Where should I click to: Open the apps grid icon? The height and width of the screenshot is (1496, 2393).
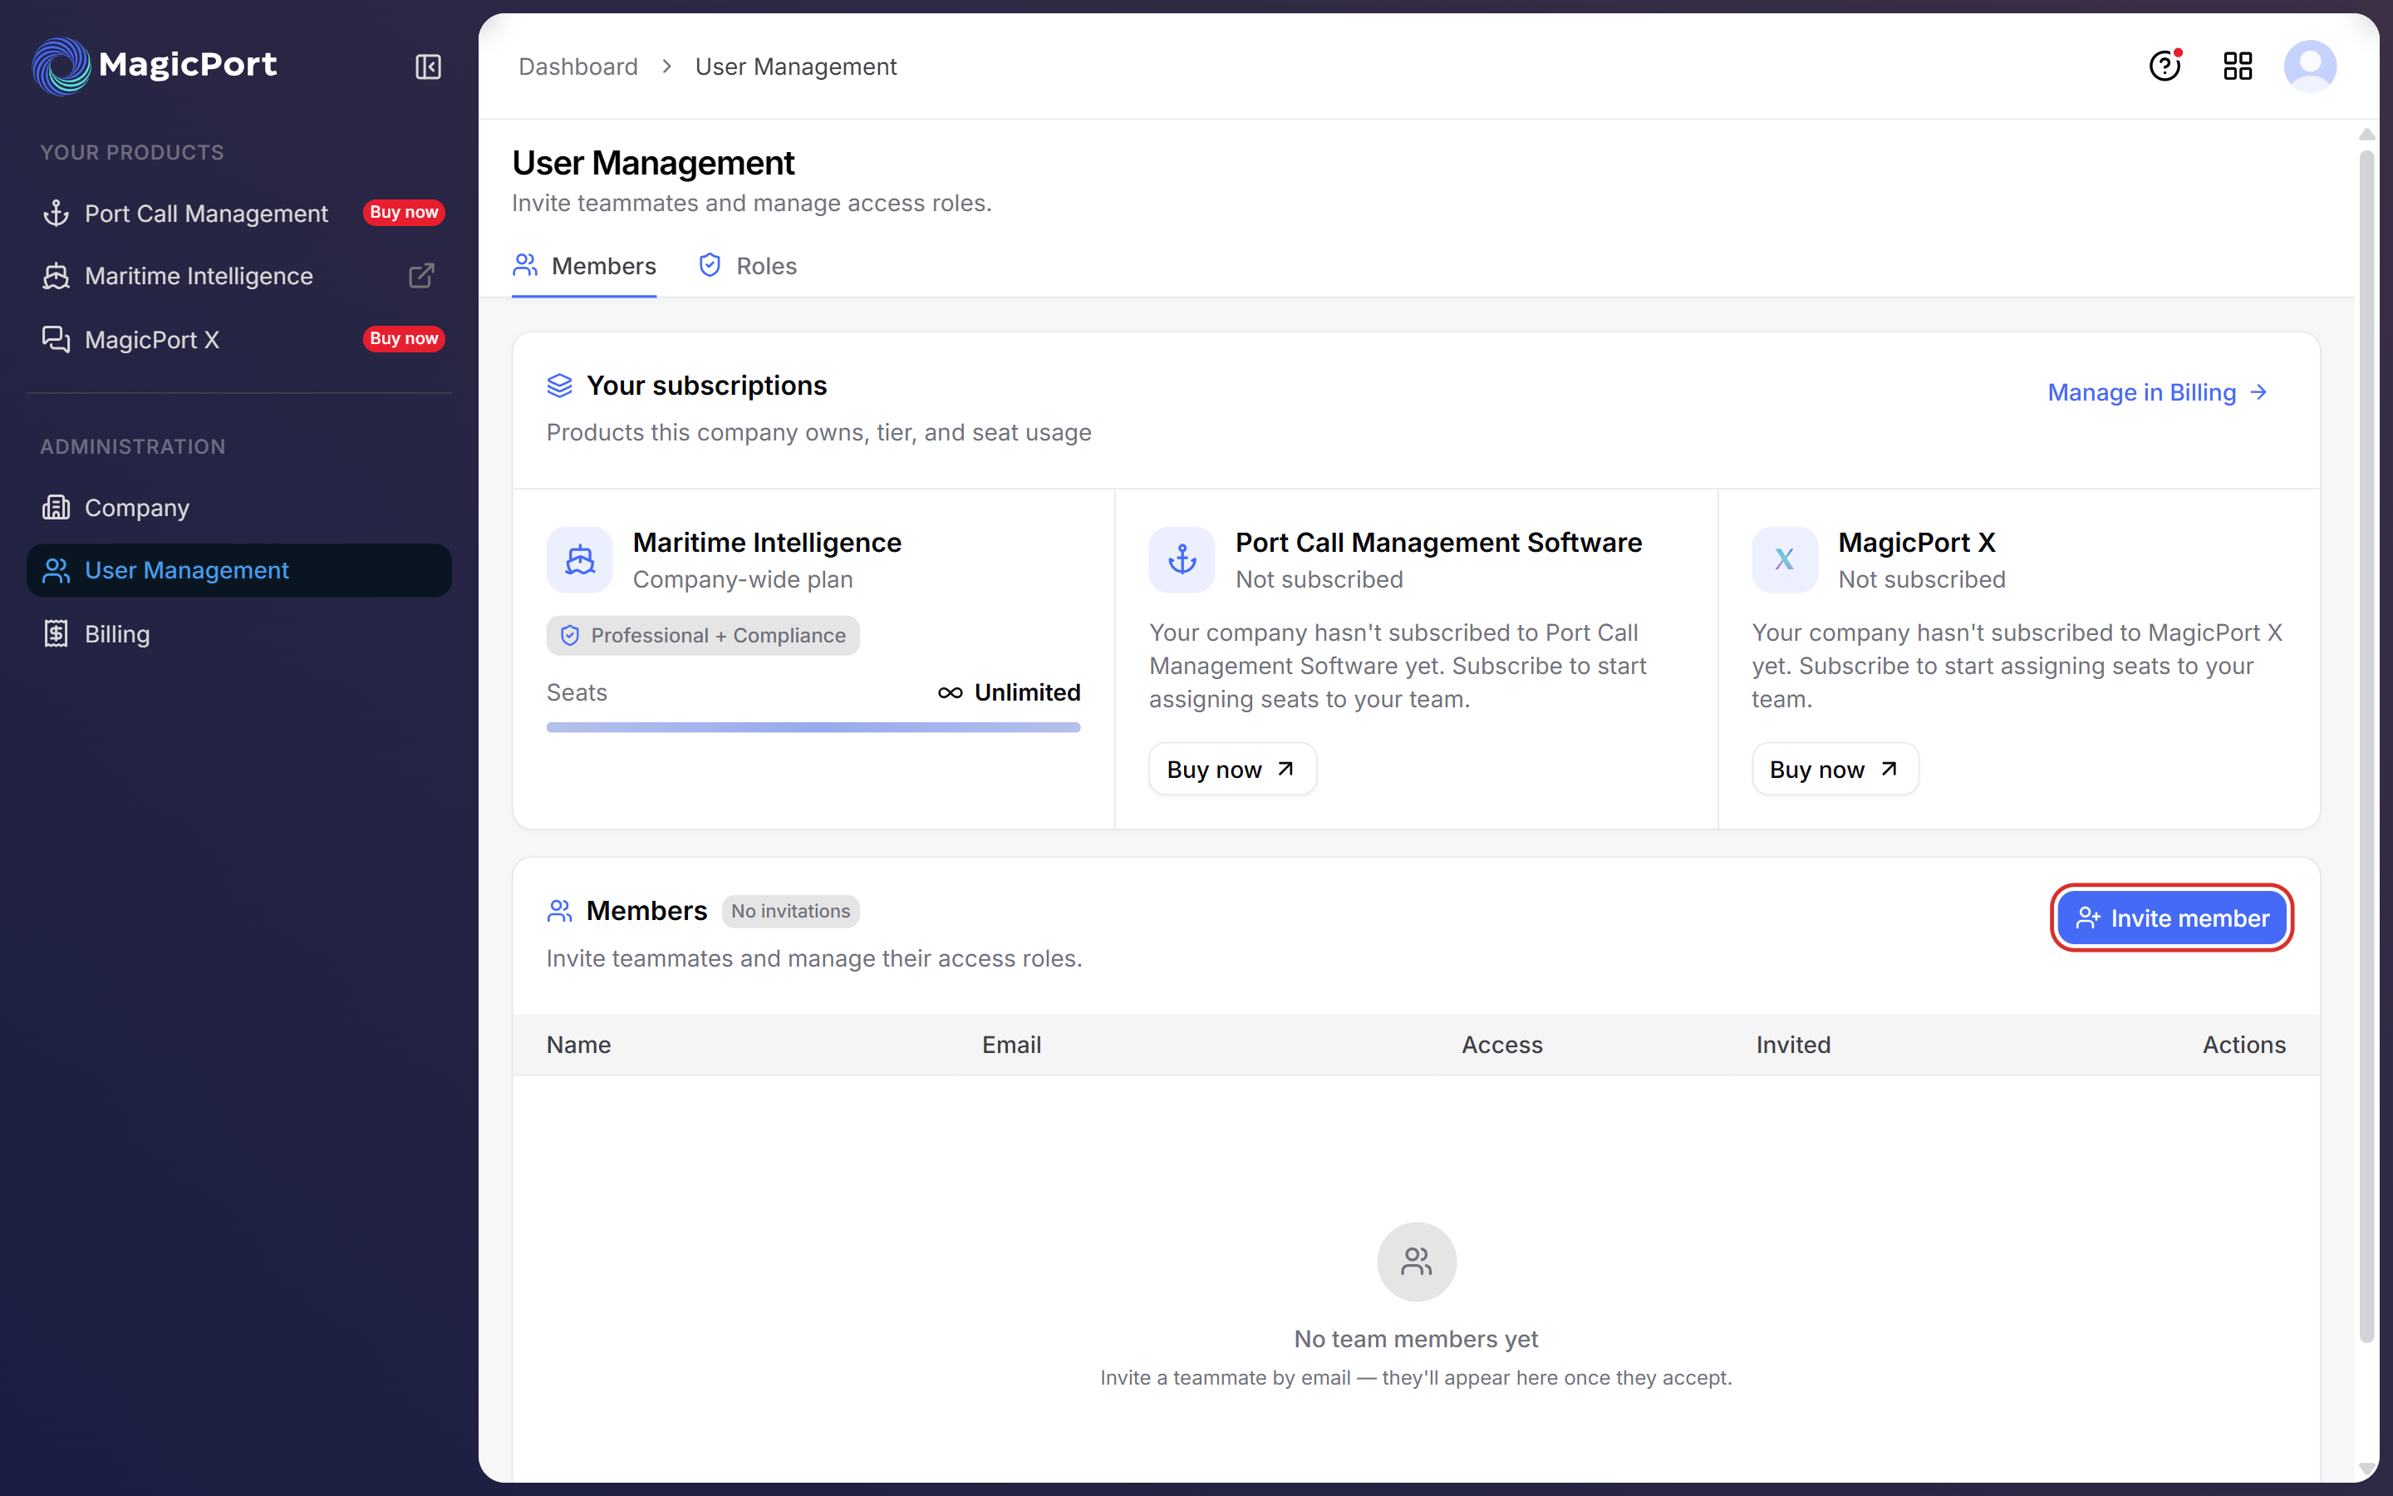(2238, 66)
